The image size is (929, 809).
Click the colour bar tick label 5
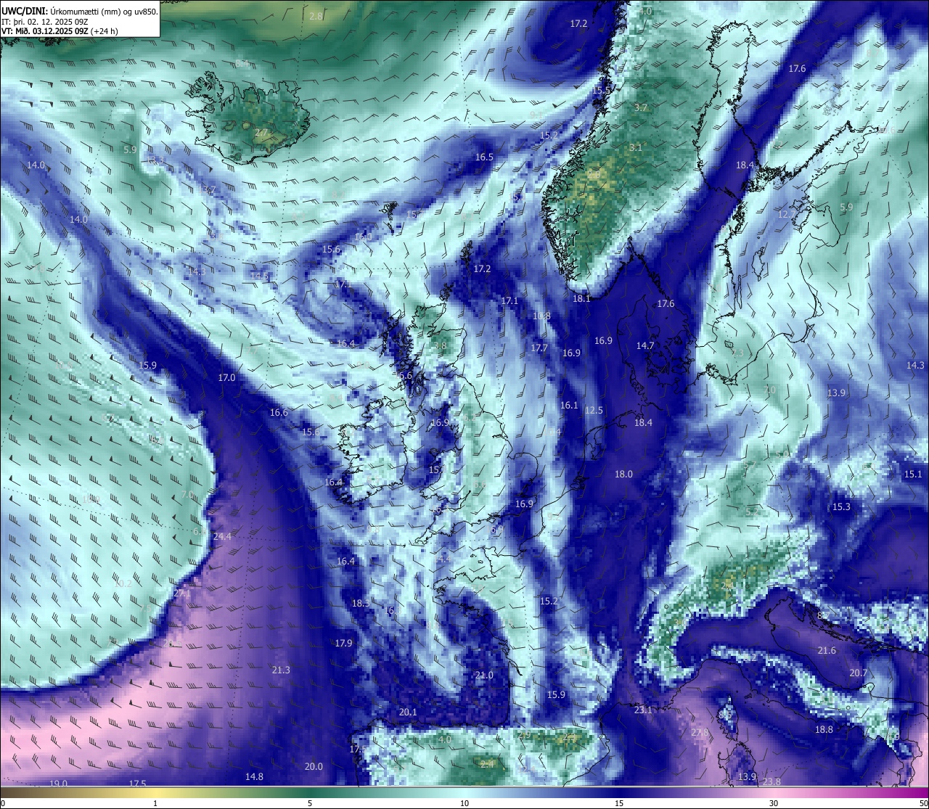[x=310, y=803]
